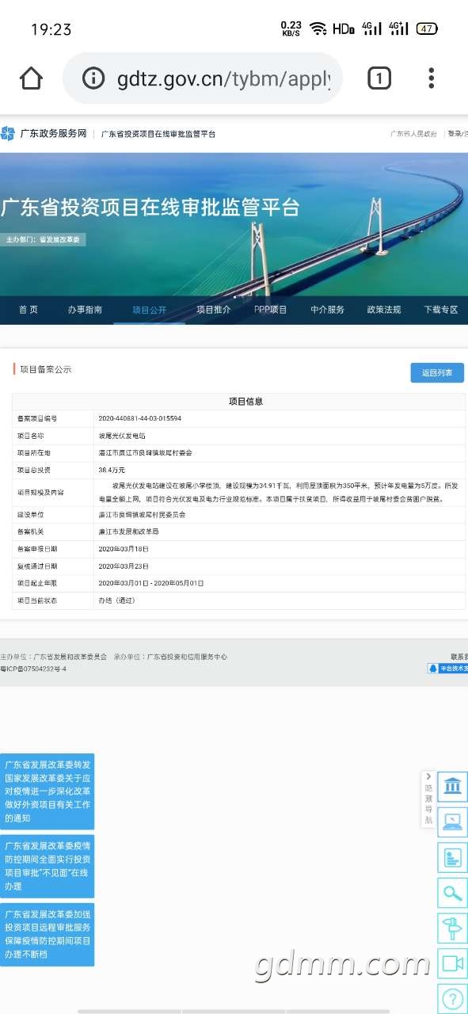Open 项目推介 navigation item
468x1014 pixels.
coord(214,310)
